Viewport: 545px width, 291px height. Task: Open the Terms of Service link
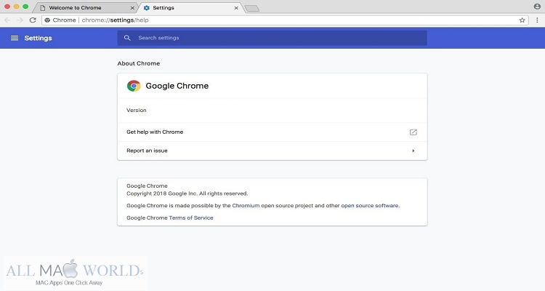coord(191,218)
